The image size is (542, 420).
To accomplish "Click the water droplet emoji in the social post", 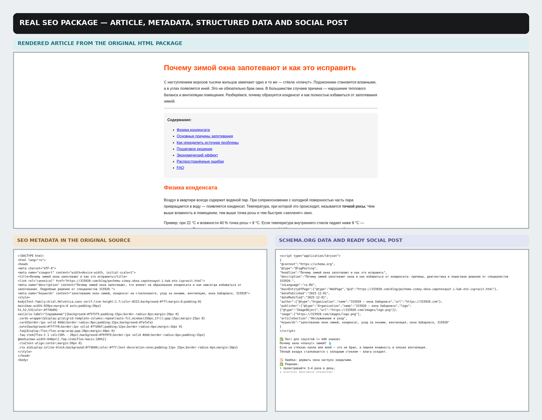I will pyautogui.click(x=330, y=343).
